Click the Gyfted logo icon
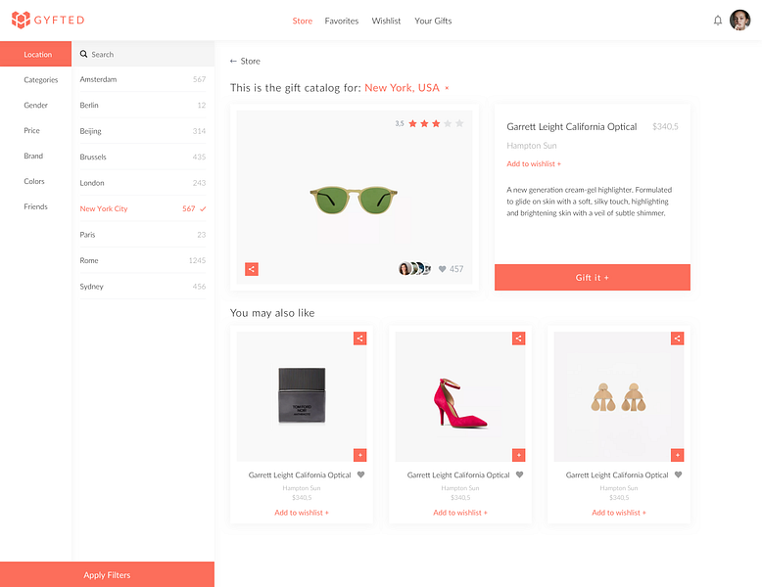Viewport: 762px width, 587px height. pos(21,20)
